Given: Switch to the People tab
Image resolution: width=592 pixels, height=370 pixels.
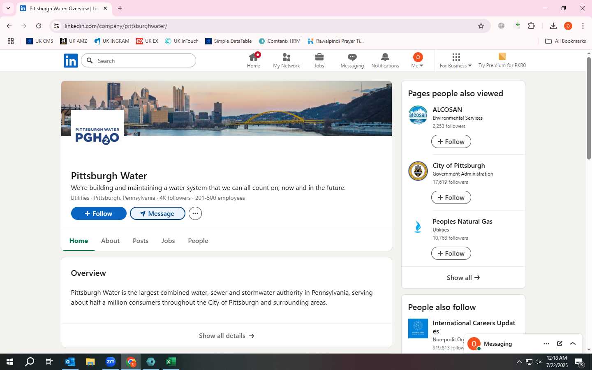Looking at the screenshot, I should click(x=198, y=240).
